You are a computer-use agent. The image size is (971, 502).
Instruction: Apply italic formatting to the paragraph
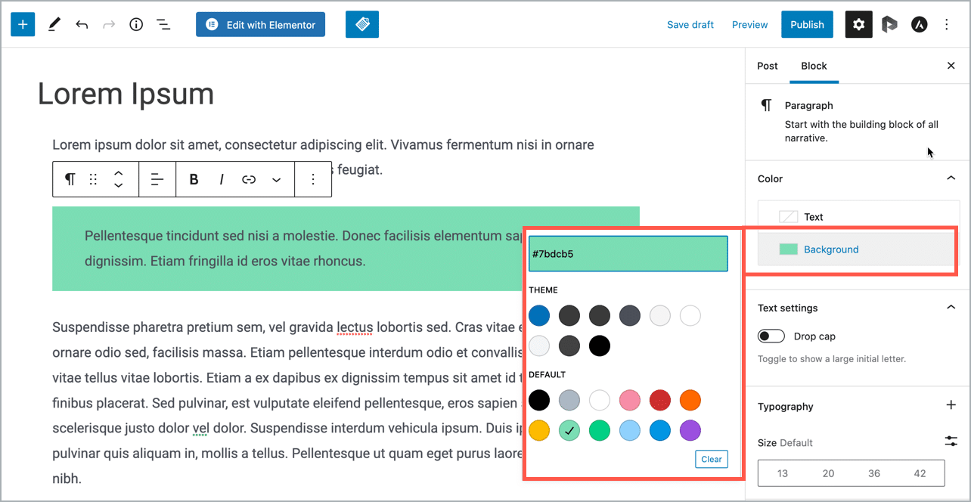tap(221, 179)
